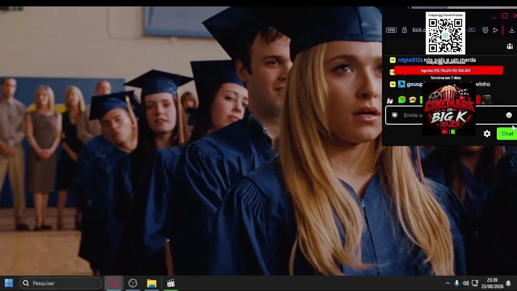Open the network tray icon
This screenshot has height=291, width=517.
tap(475, 283)
